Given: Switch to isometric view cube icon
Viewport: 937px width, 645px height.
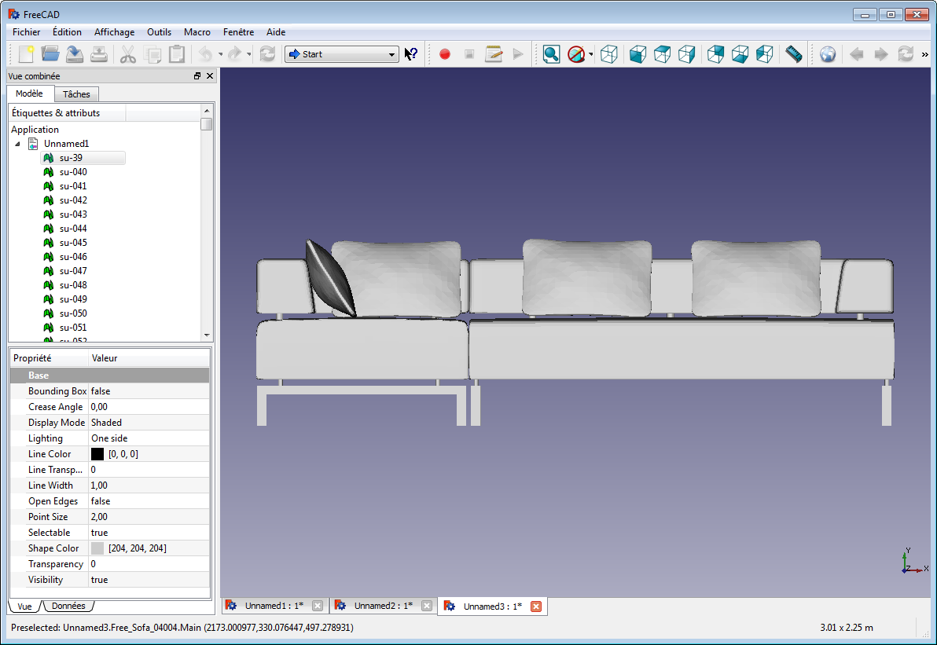Looking at the screenshot, I should click(x=609, y=54).
